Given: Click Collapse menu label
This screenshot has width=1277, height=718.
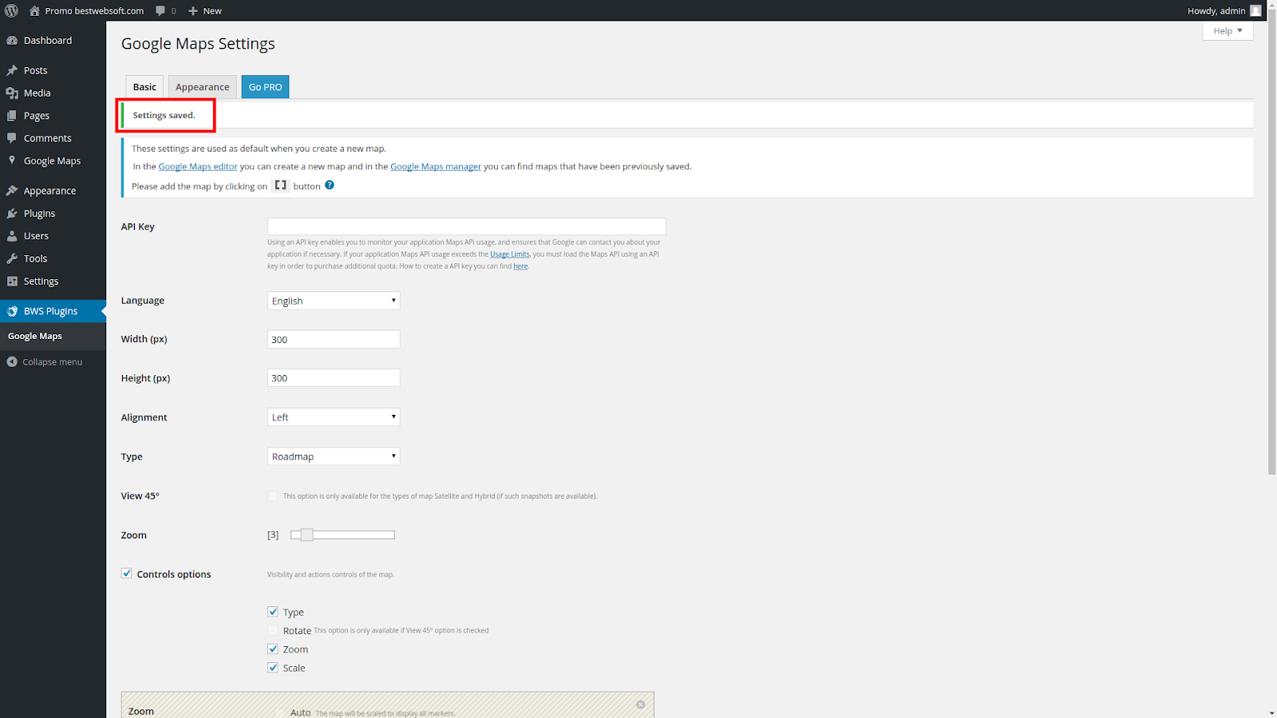Looking at the screenshot, I should [52, 362].
